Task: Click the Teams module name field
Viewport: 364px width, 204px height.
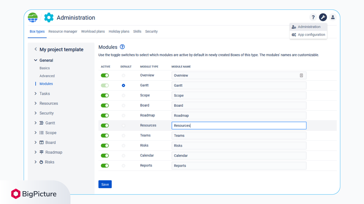Action: pos(239,135)
